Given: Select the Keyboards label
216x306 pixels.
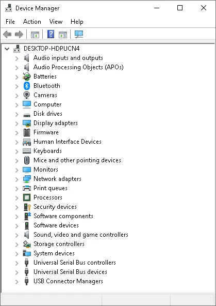Looking at the screenshot, I should coord(47,151).
